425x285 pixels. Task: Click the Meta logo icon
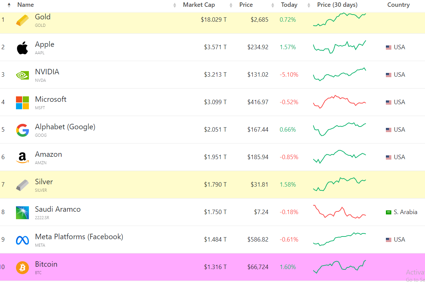(22, 240)
